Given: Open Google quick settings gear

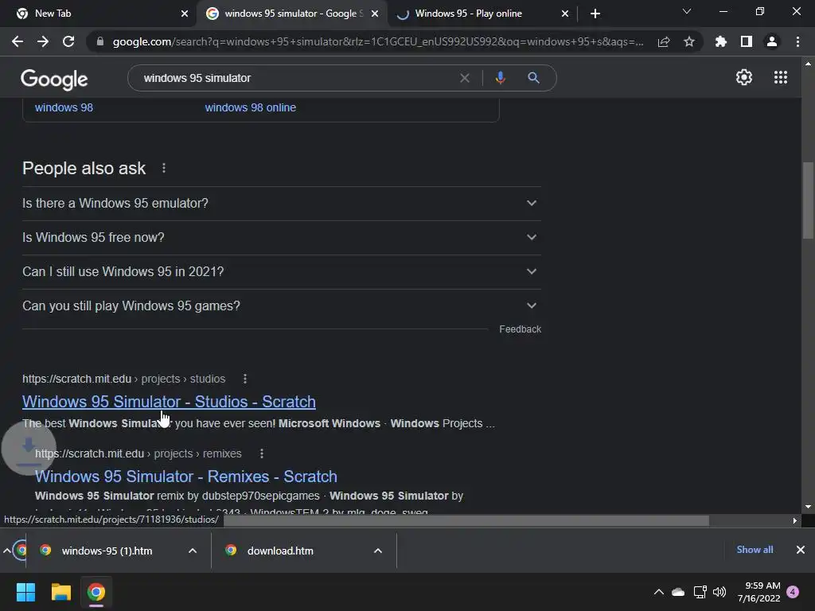Looking at the screenshot, I should tap(744, 77).
